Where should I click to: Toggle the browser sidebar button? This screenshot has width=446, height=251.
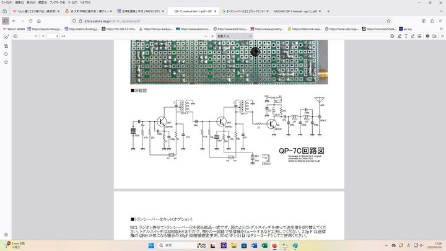[6, 21]
